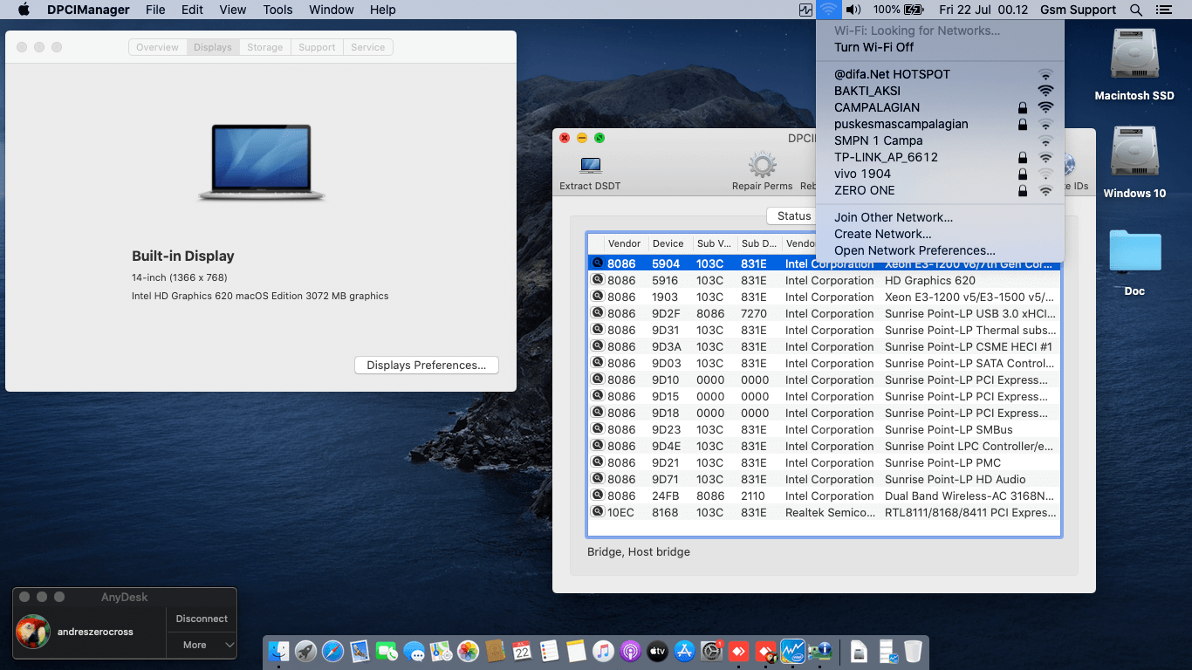Launch Photos from the dock
Screen dimensions: 1192x670
[468, 651]
